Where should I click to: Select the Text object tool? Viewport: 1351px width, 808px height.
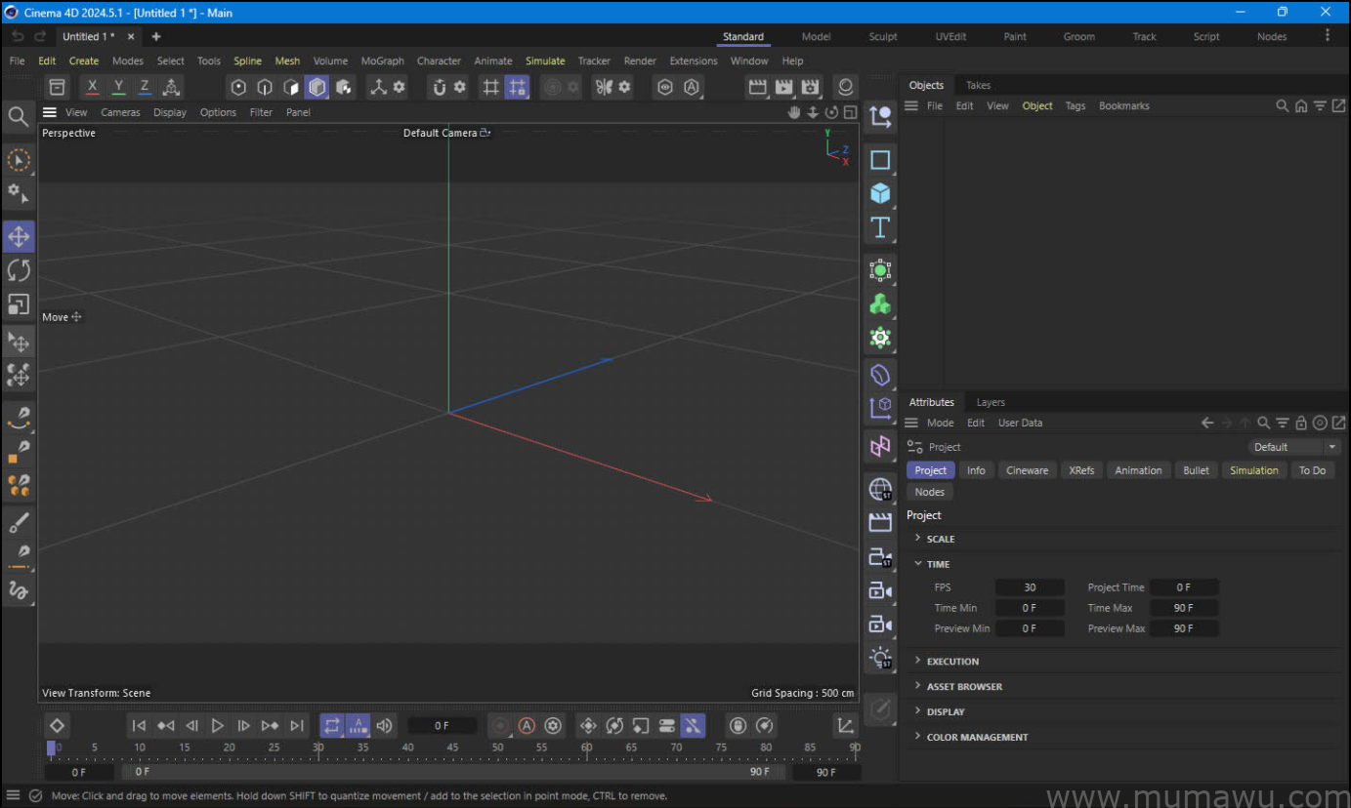[880, 227]
